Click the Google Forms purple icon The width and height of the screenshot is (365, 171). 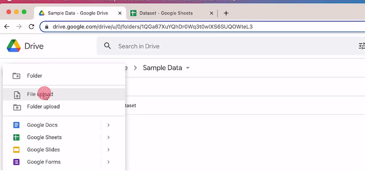pyautogui.click(x=16, y=162)
